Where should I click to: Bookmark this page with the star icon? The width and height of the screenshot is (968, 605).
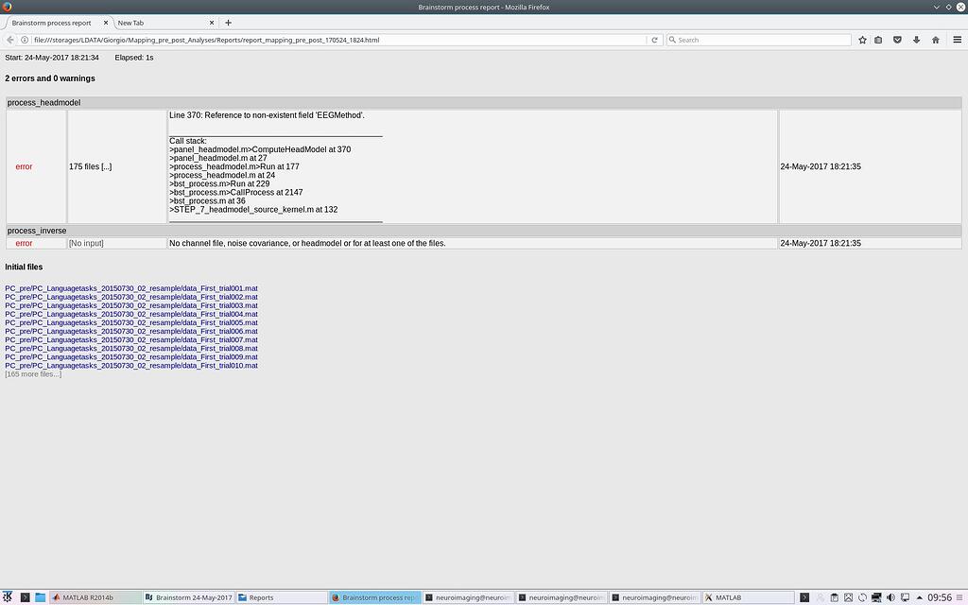pyautogui.click(x=861, y=40)
